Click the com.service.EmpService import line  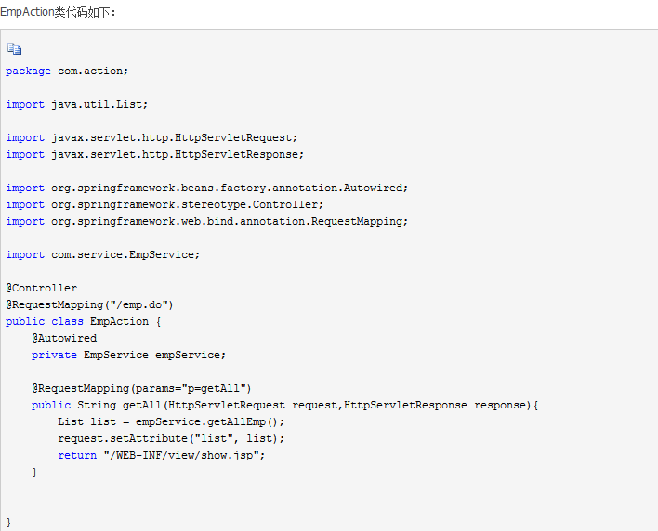pos(103,254)
